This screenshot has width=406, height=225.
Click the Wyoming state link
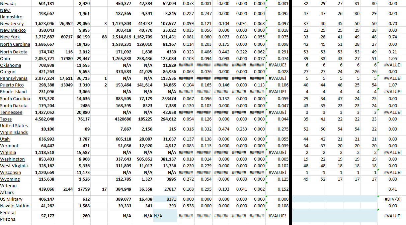click(x=9, y=179)
